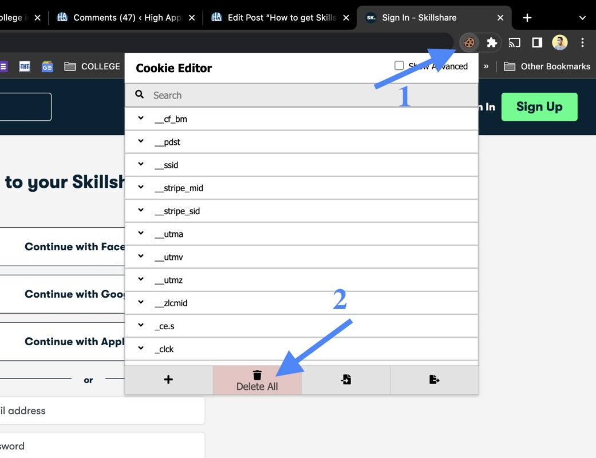The image size is (596, 458).
Task: Open the Chrome three-dot menu
Action: tap(582, 42)
